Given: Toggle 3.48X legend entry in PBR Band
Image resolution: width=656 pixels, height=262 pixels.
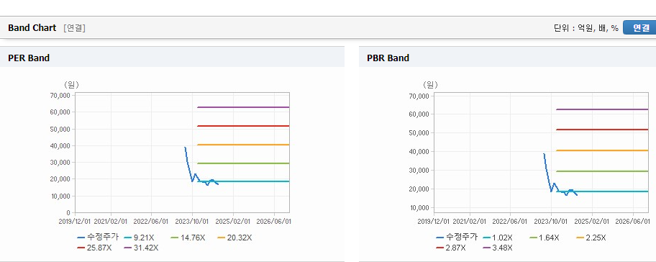Looking at the screenshot, I should 498,248.
